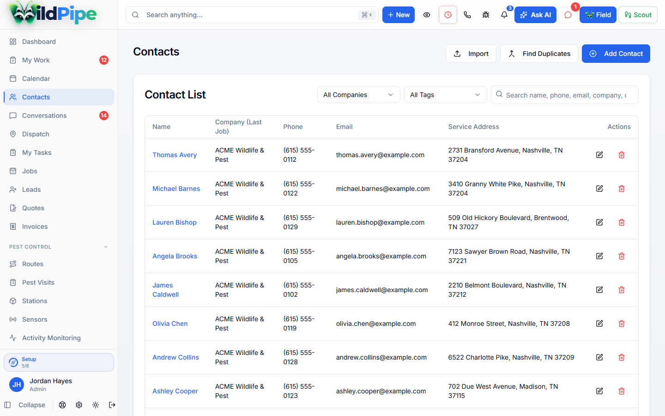Open Stations in sidebar
665x416 pixels.
pos(59,301)
